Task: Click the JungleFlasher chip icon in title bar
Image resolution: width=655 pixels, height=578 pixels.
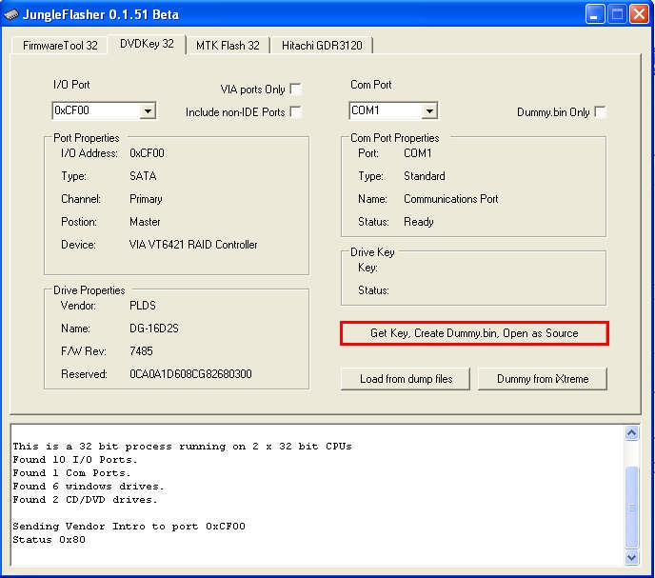Action: (11, 14)
